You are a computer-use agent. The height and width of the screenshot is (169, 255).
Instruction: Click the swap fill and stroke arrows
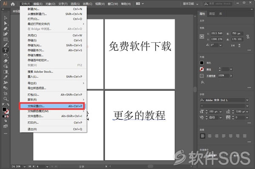[x=8, y=105]
